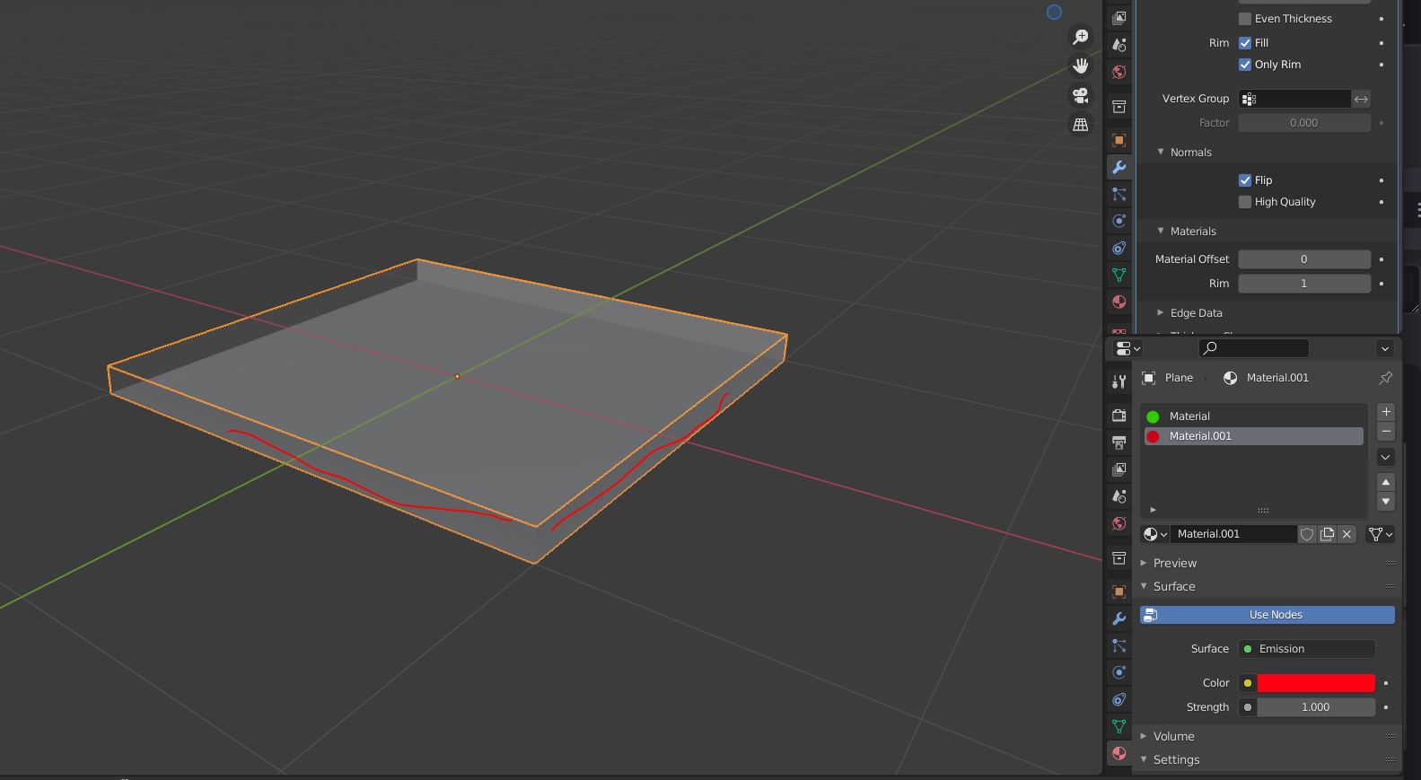Toggle camera view icon in viewport
The image size is (1421, 780).
pos(1081,95)
